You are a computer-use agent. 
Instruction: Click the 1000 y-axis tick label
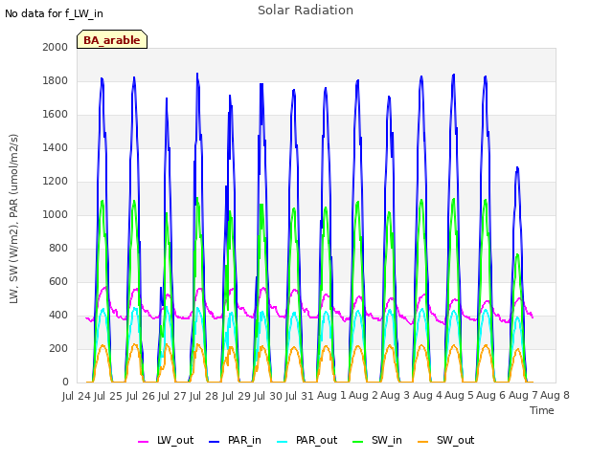point(56,214)
